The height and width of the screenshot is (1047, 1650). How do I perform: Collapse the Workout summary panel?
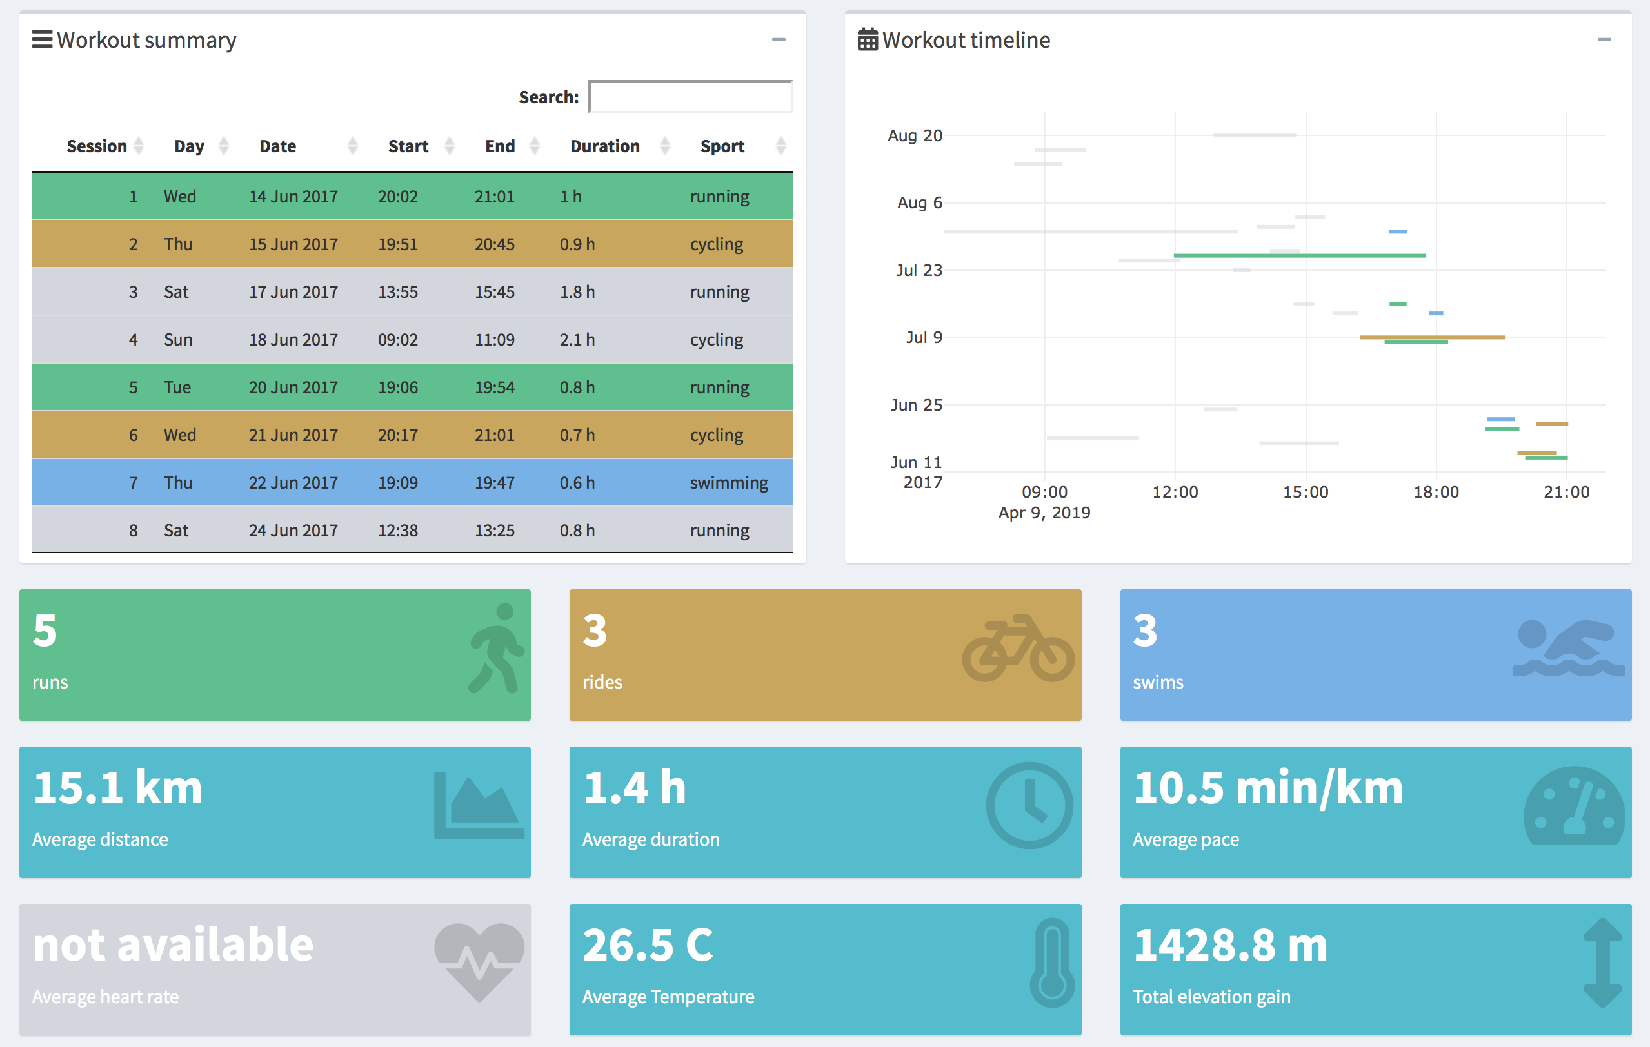click(779, 40)
